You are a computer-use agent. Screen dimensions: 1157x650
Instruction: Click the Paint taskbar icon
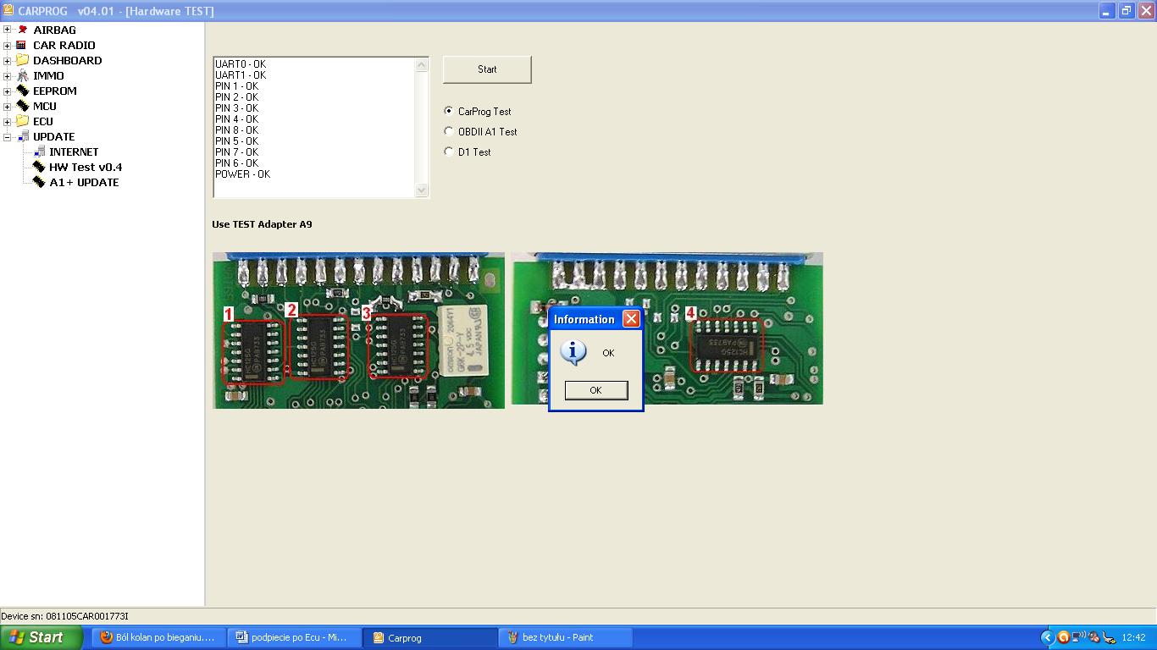512,637
